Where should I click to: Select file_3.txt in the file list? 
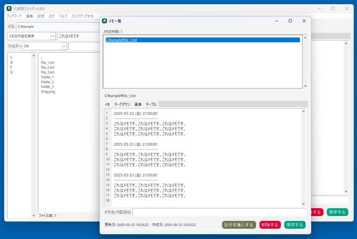[x=47, y=72]
